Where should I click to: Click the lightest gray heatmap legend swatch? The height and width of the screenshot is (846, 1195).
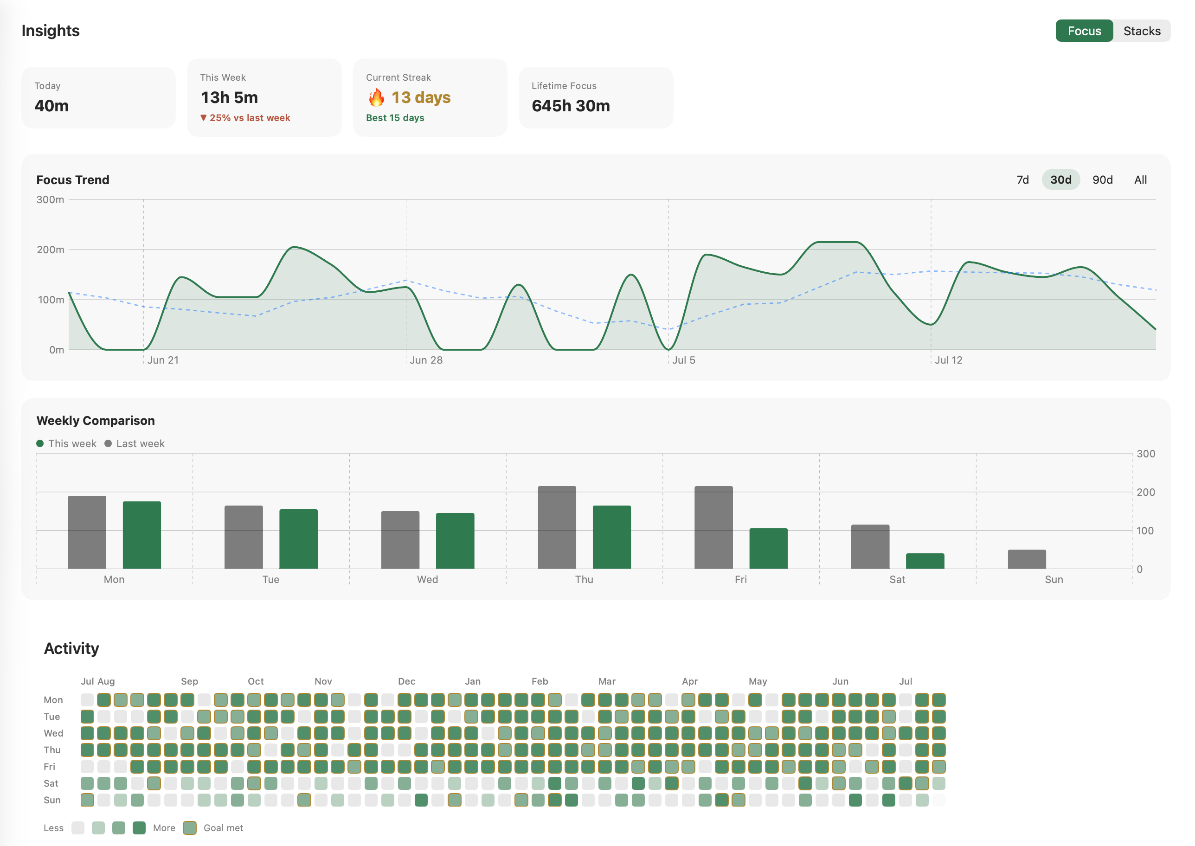tap(77, 828)
